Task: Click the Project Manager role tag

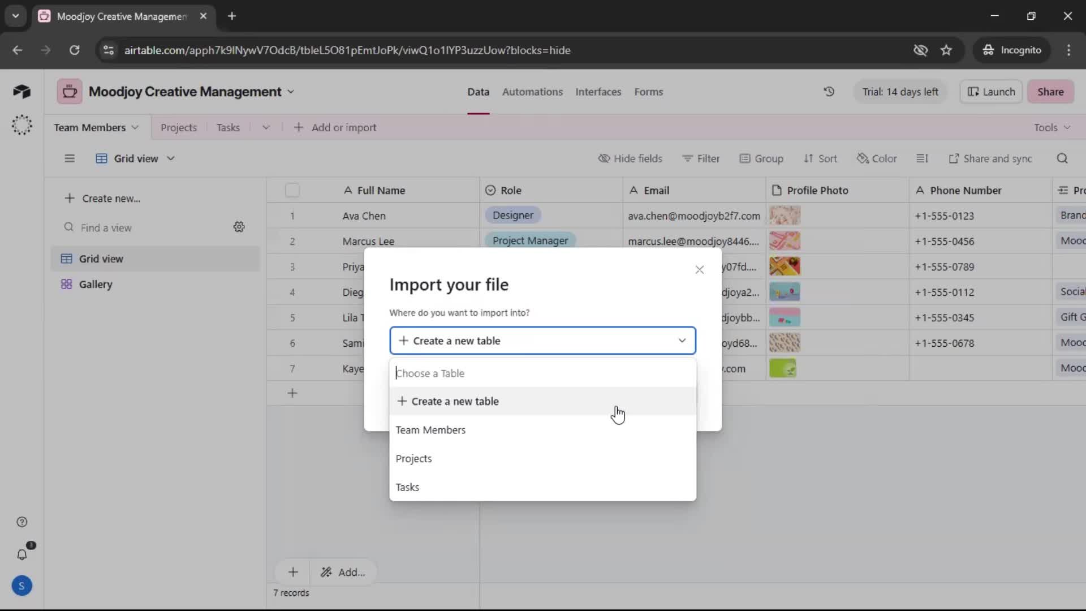Action: [x=530, y=240]
